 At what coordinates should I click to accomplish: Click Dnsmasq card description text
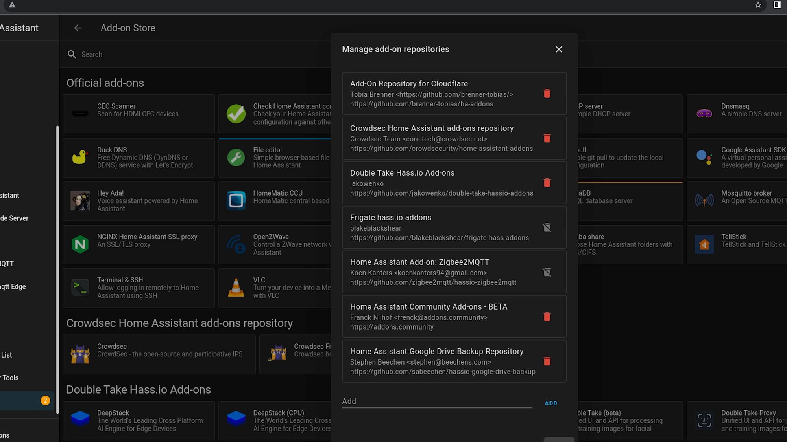pyautogui.click(x=751, y=114)
